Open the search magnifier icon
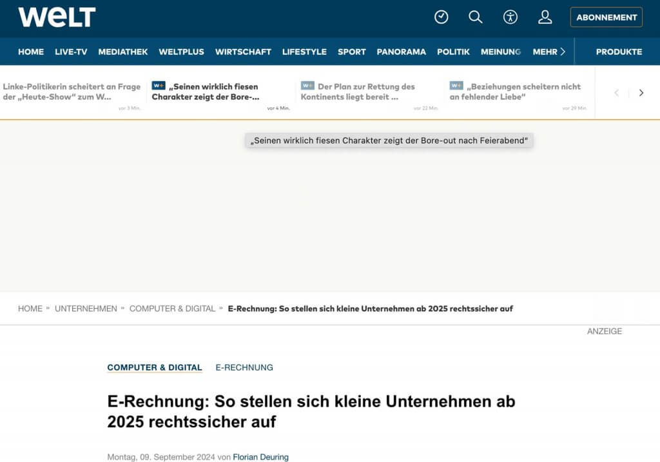Screen dimensions: 660x462 pyautogui.click(x=476, y=17)
